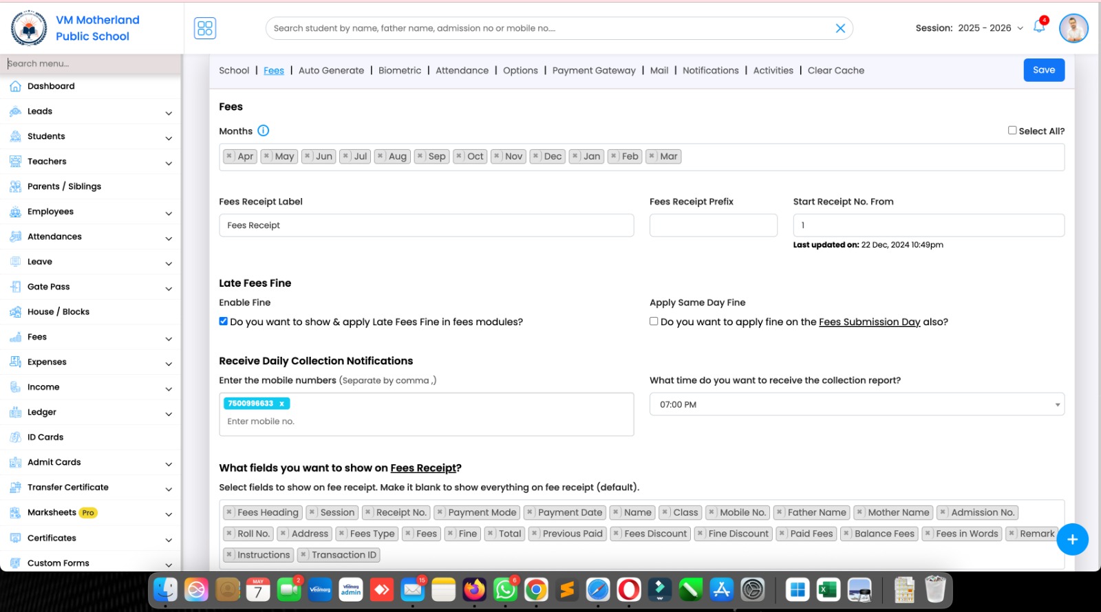The width and height of the screenshot is (1101, 612).
Task: Remove the Transaction ID field tag
Action: (x=303, y=555)
